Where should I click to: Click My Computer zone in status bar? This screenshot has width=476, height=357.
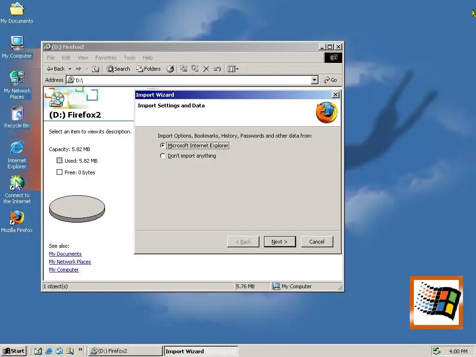(307, 286)
